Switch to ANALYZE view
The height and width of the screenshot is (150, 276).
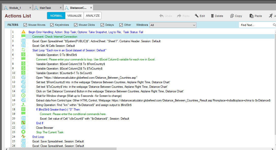[93, 16]
